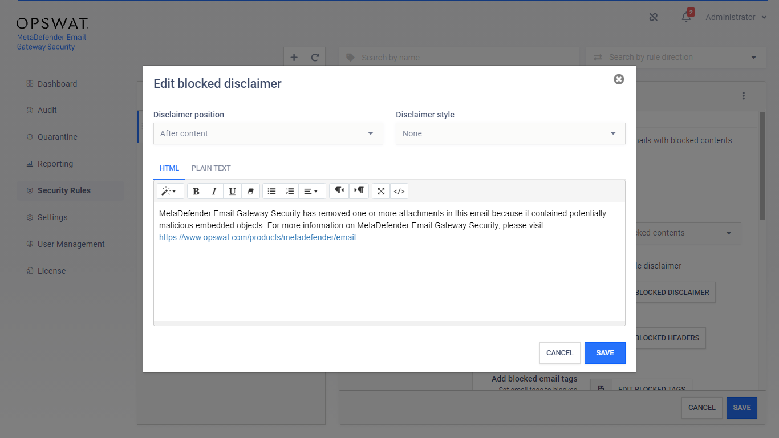Open the Dashboard page
This screenshot has width=779, height=438.
pos(57,84)
